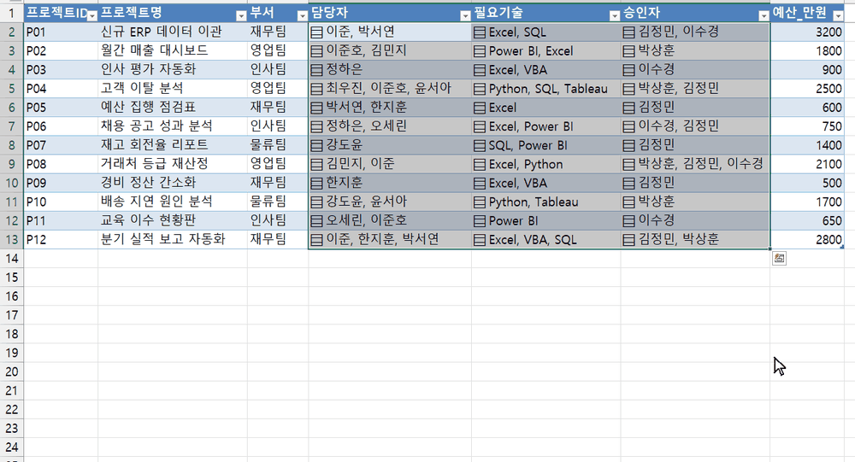Select row header 20

11,371
